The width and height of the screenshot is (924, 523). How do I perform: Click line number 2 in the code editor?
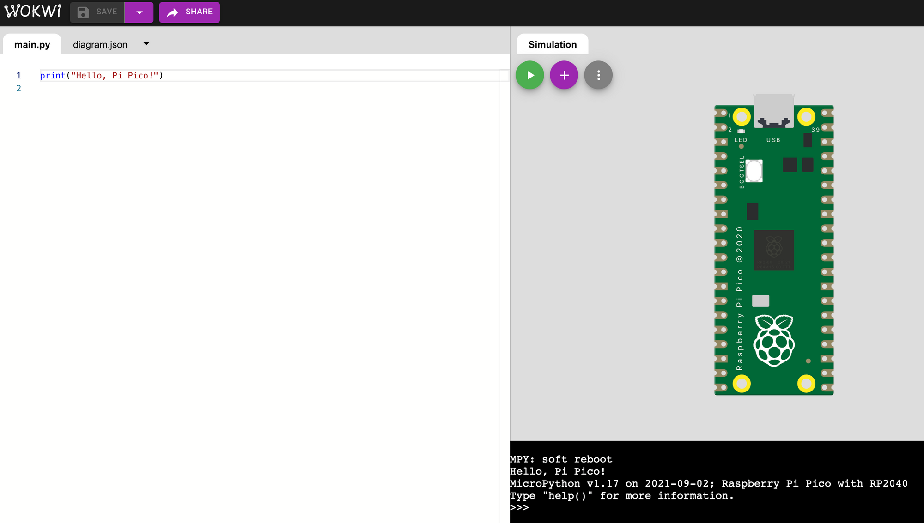[19, 88]
